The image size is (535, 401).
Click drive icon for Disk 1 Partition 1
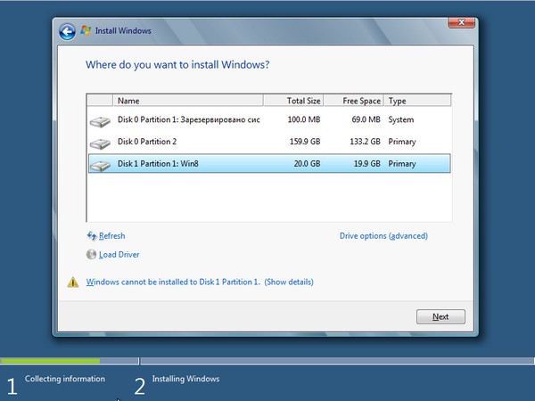[100, 165]
